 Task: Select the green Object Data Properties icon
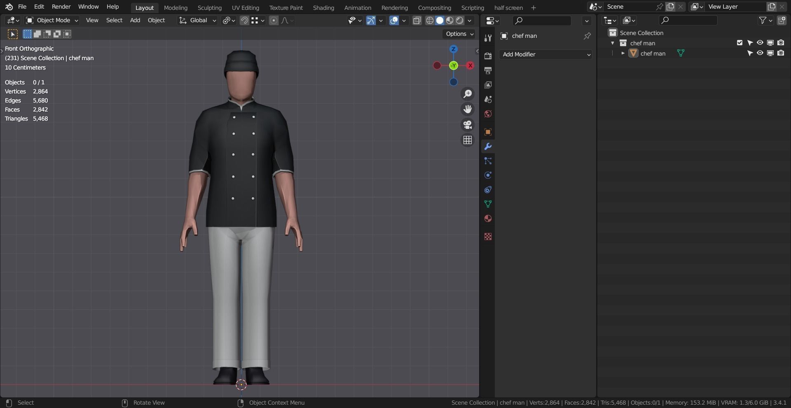[488, 204]
